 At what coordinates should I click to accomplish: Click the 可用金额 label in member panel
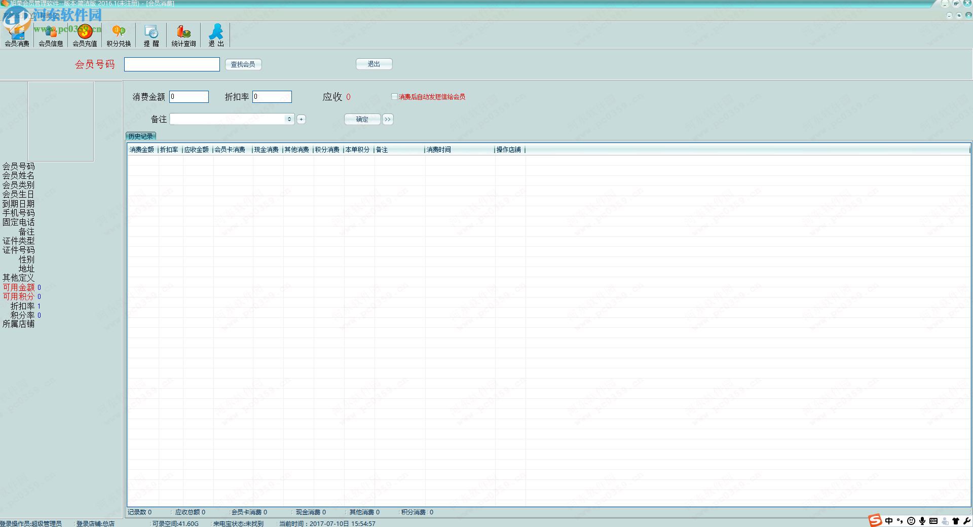point(19,287)
